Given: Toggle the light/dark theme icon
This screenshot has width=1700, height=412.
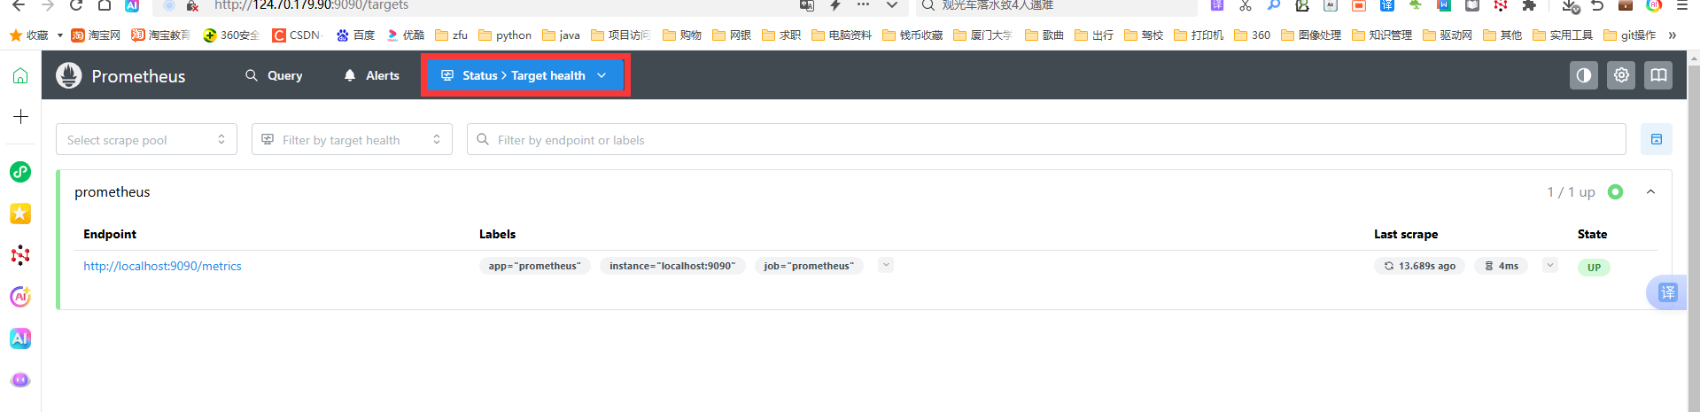Looking at the screenshot, I should 1584,75.
